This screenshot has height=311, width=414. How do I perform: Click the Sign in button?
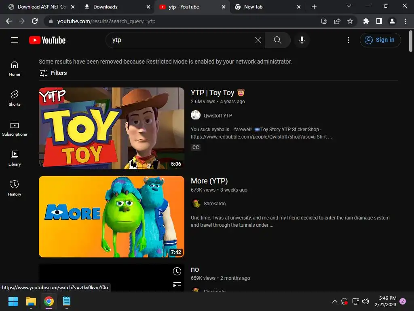[x=380, y=40]
